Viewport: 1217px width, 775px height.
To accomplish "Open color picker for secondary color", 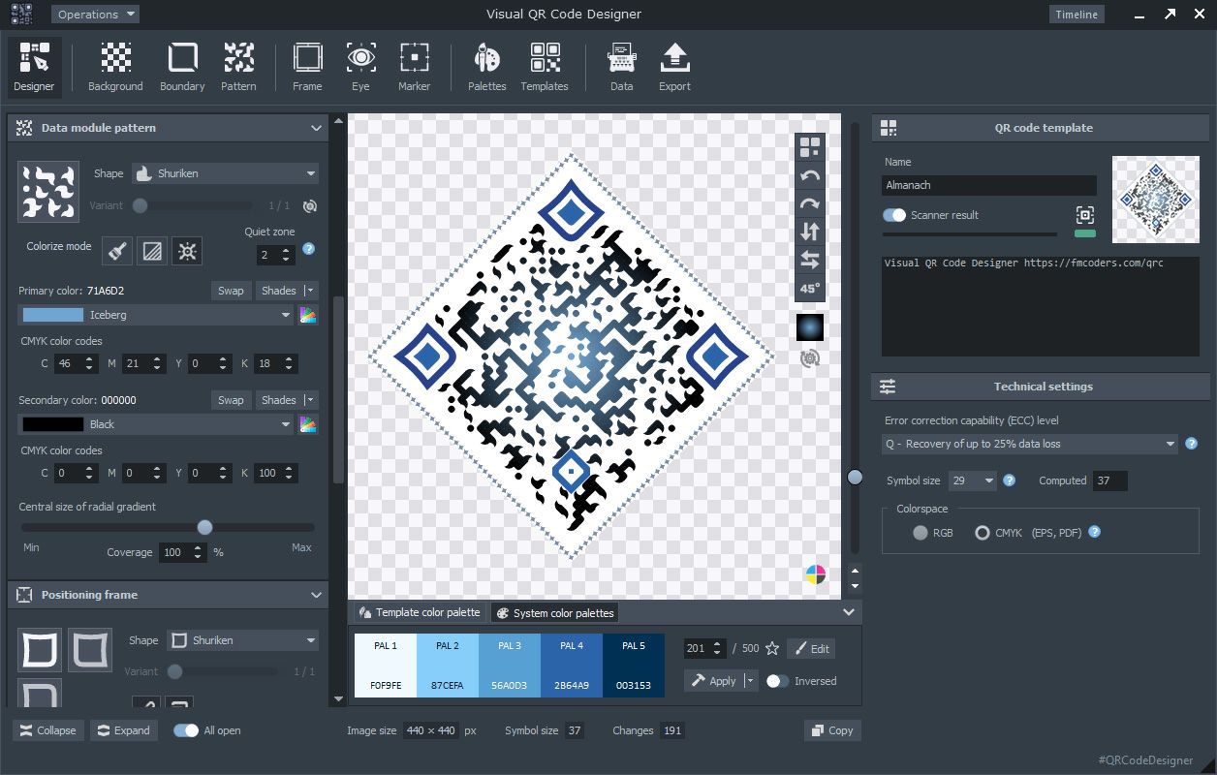I will click(308, 424).
